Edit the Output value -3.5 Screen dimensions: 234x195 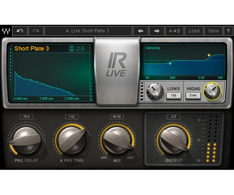(174, 117)
